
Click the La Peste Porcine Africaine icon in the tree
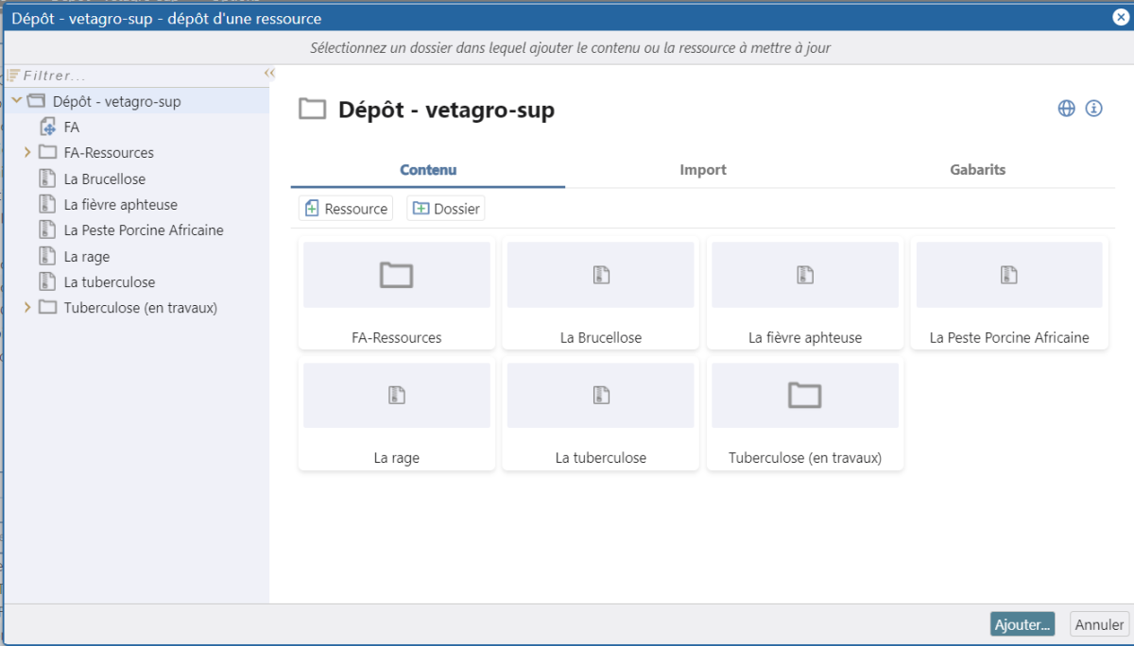point(47,229)
